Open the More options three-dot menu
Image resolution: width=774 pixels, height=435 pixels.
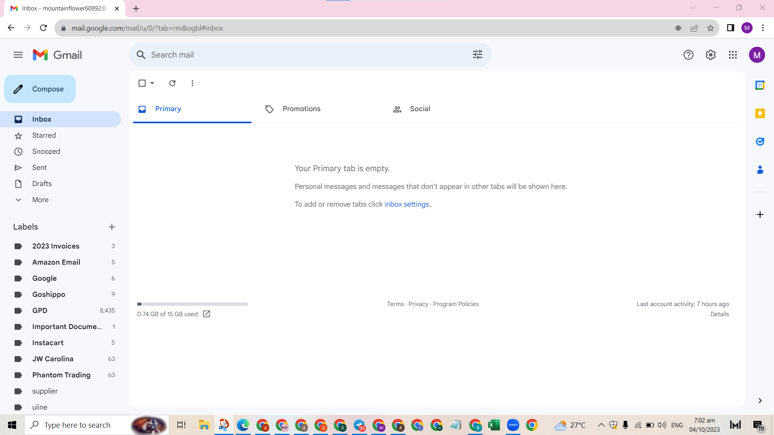click(192, 83)
